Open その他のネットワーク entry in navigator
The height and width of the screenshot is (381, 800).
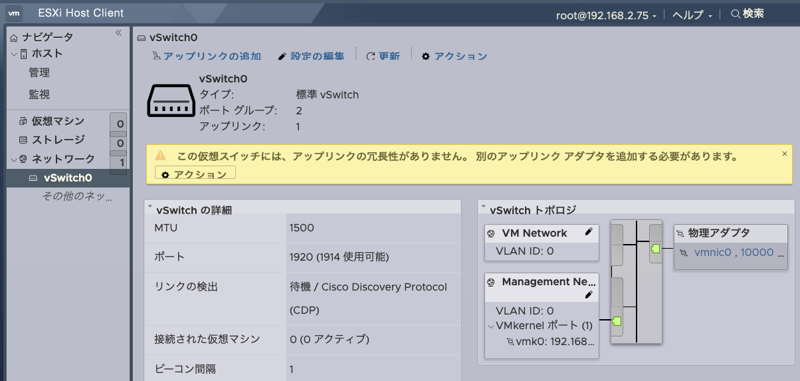tap(76, 196)
